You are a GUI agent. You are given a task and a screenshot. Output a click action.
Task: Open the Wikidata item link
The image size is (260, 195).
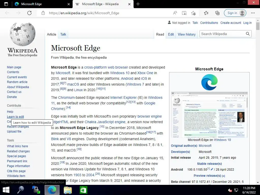tap(16, 176)
